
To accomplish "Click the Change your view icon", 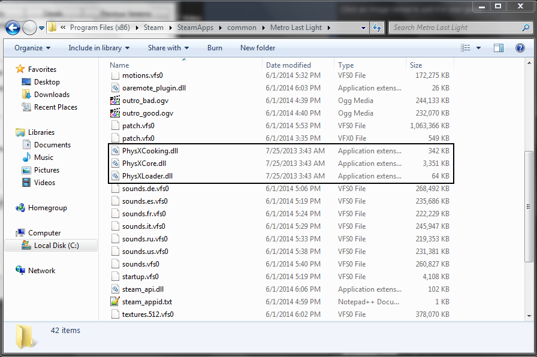I will click(x=466, y=48).
